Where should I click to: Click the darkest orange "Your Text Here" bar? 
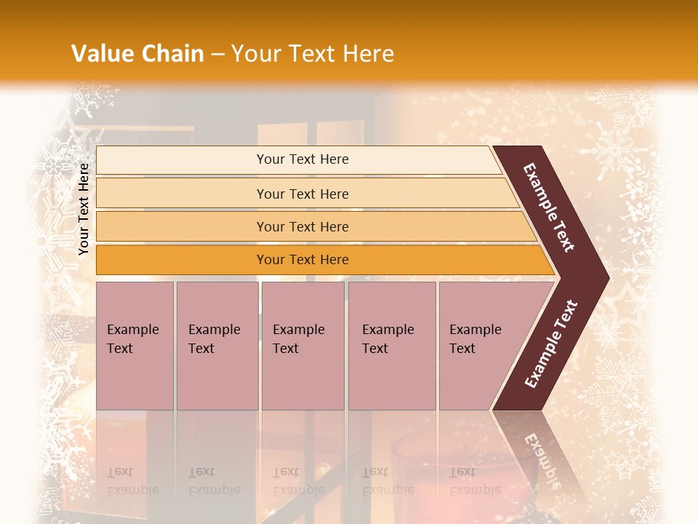pos(302,260)
